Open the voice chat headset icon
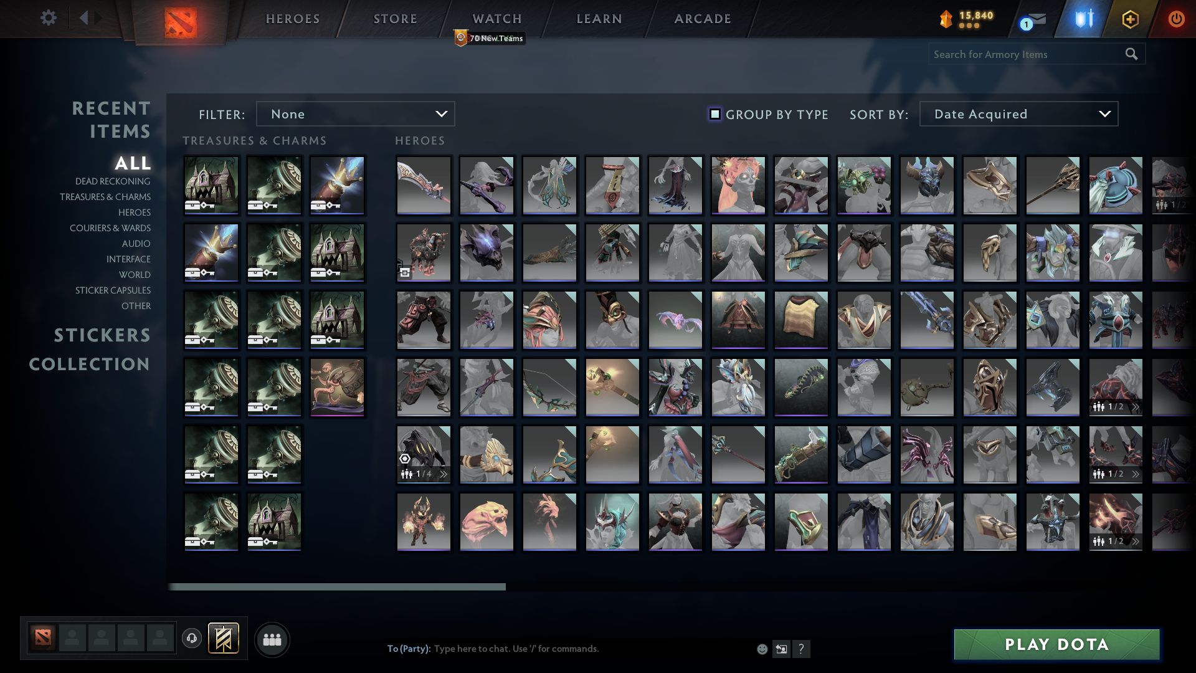This screenshot has width=1196, height=673. (192, 639)
